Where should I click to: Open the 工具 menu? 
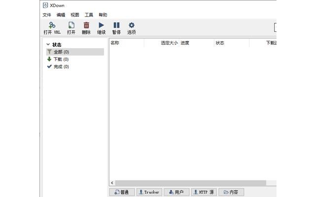point(89,15)
